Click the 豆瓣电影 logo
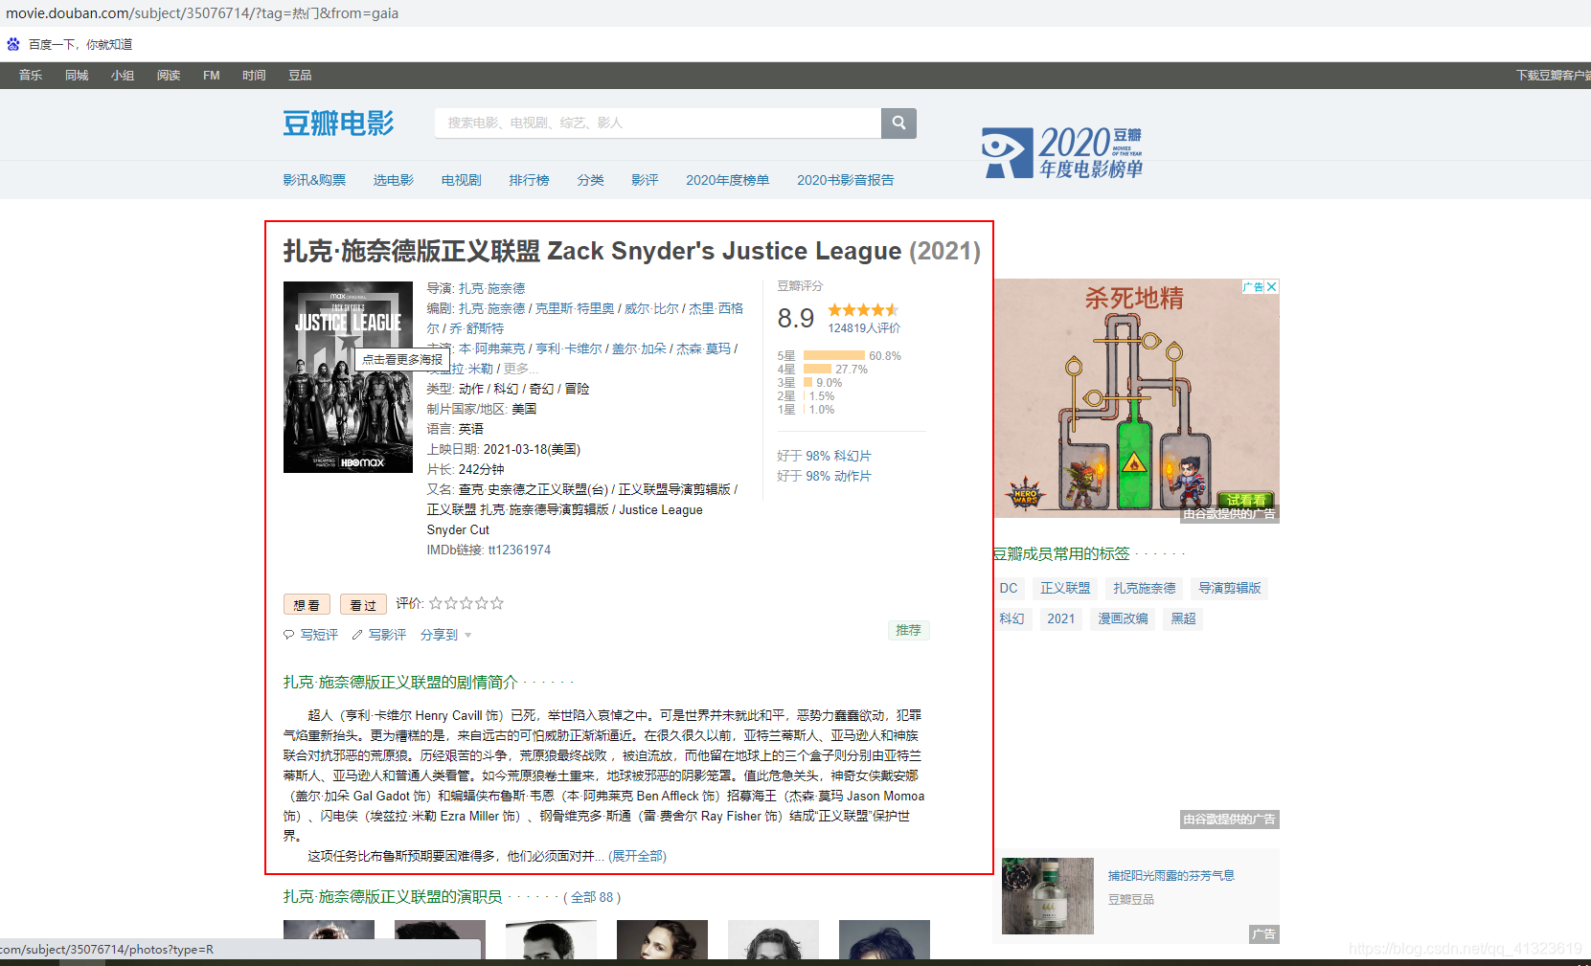This screenshot has width=1591, height=966. [x=338, y=124]
